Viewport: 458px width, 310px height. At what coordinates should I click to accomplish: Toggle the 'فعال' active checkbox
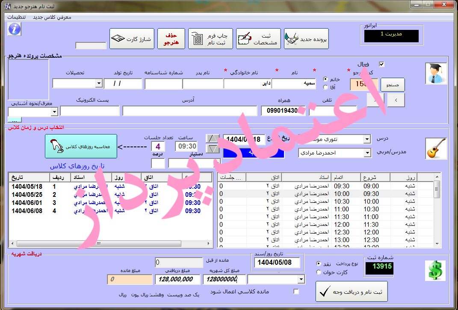[x=382, y=64]
